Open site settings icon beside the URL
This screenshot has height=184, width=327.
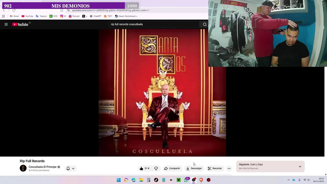click(x=68, y=10)
